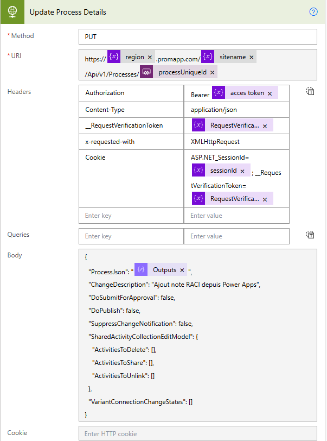Click the Content-Type header key cell
Image resolution: width=327 pixels, height=441 pixels.
click(131, 109)
